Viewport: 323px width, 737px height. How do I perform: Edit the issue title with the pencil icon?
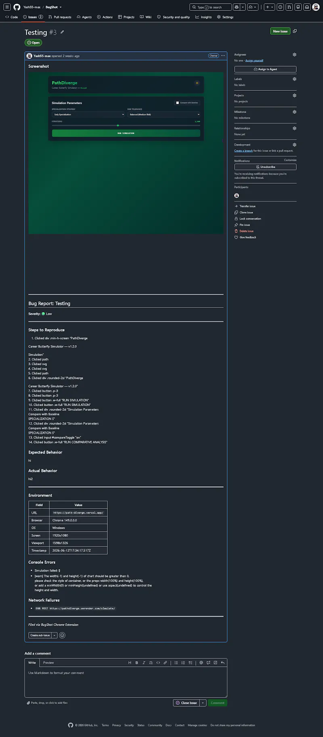pyautogui.click(x=62, y=32)
